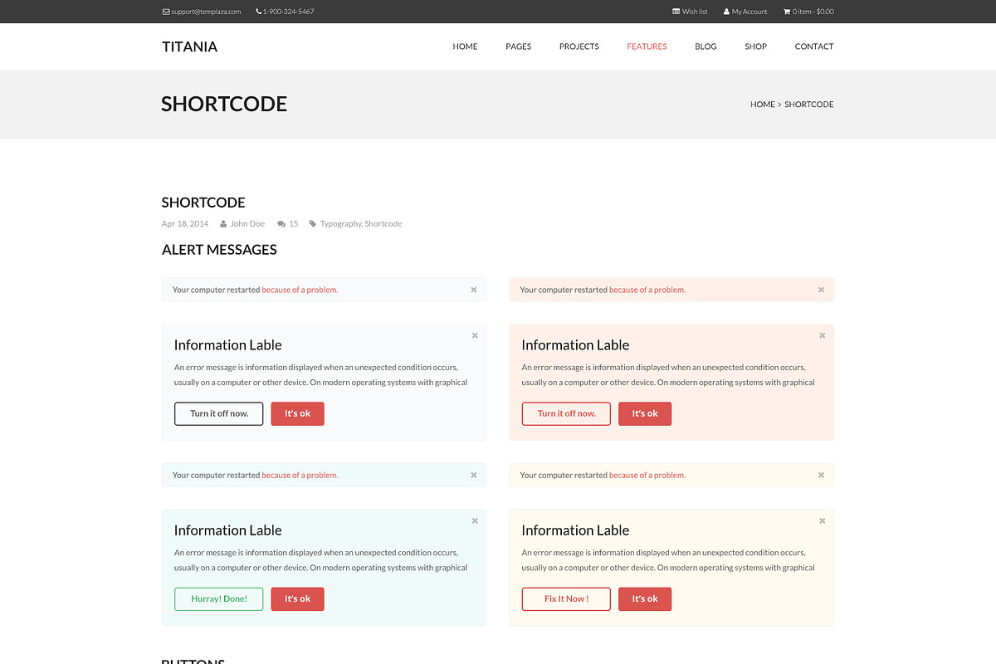The height and width of the screenshot is (664, 996).
Task: Click the ALERT MESSAGES heading
Action: coord(219,250)
